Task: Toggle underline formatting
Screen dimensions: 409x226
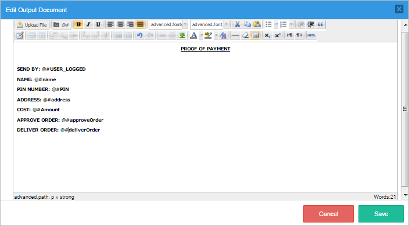Action: [98, 24]
